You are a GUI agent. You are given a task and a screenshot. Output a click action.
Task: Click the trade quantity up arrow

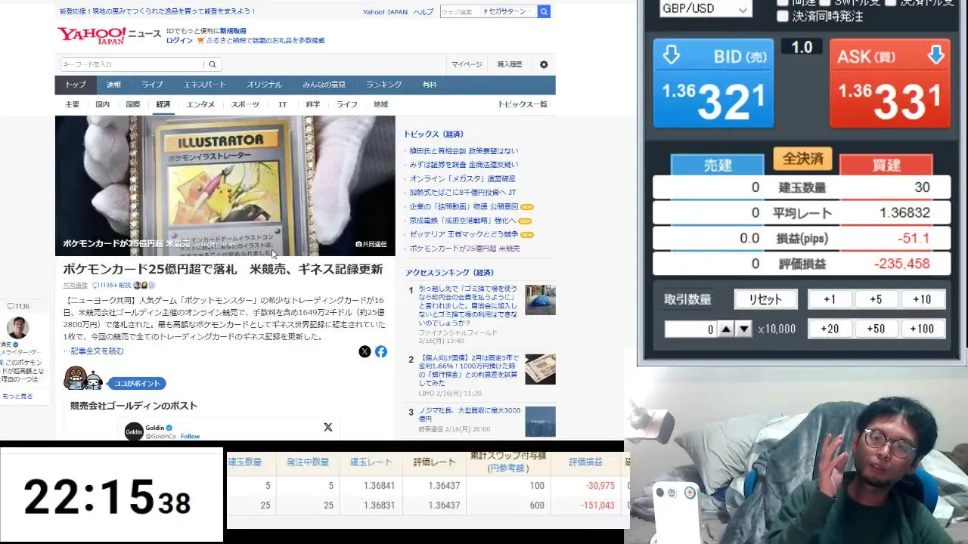[x=726, y=329]
